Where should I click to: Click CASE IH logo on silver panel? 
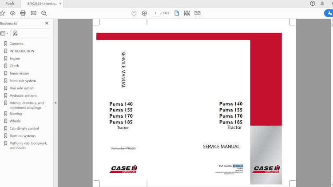(x=266, y=169)
